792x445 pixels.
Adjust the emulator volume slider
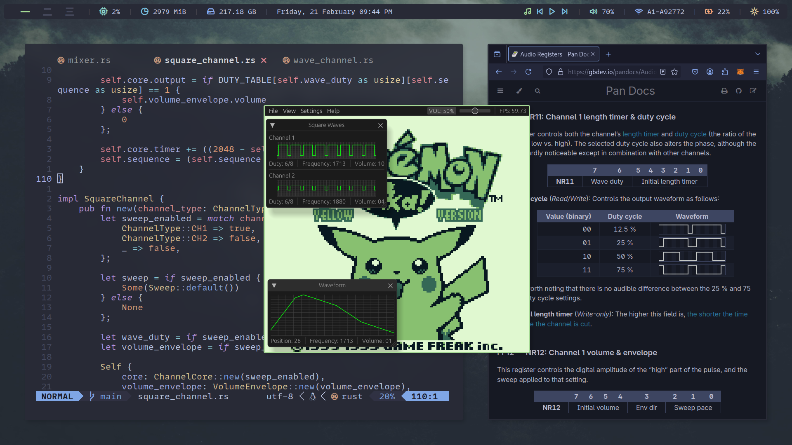point(475,111)
